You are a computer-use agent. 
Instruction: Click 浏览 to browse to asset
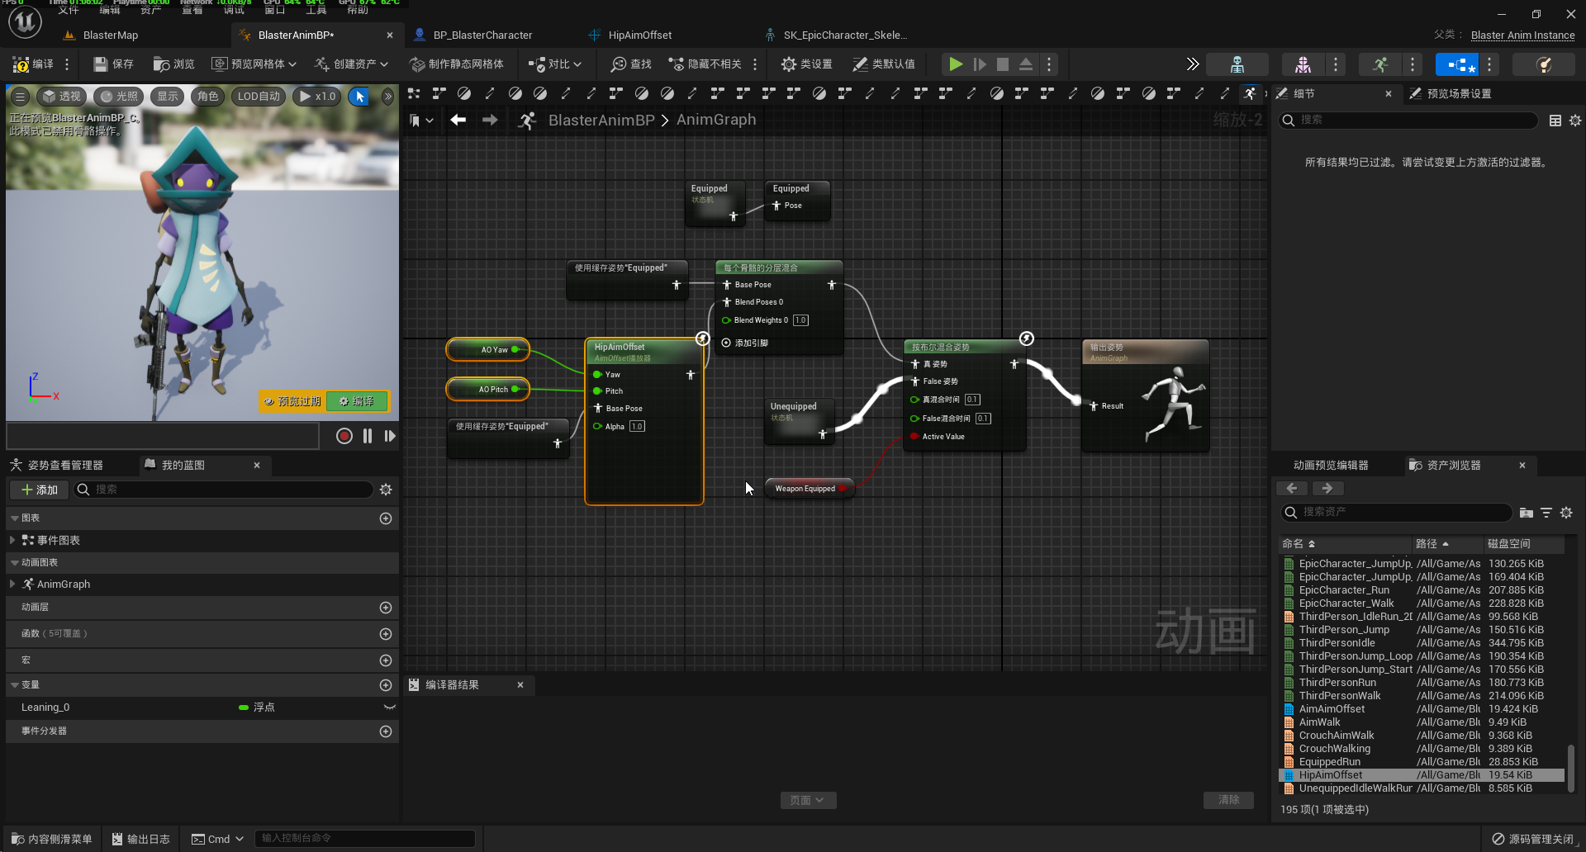[173, 64]
